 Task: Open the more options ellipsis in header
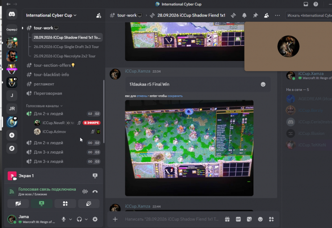278,16
